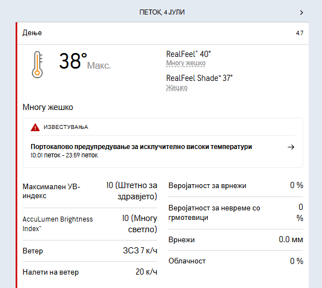
Task: Click the ИЗВЕСТУВАЊА alerts heading
Action: (x=66, y=127)
